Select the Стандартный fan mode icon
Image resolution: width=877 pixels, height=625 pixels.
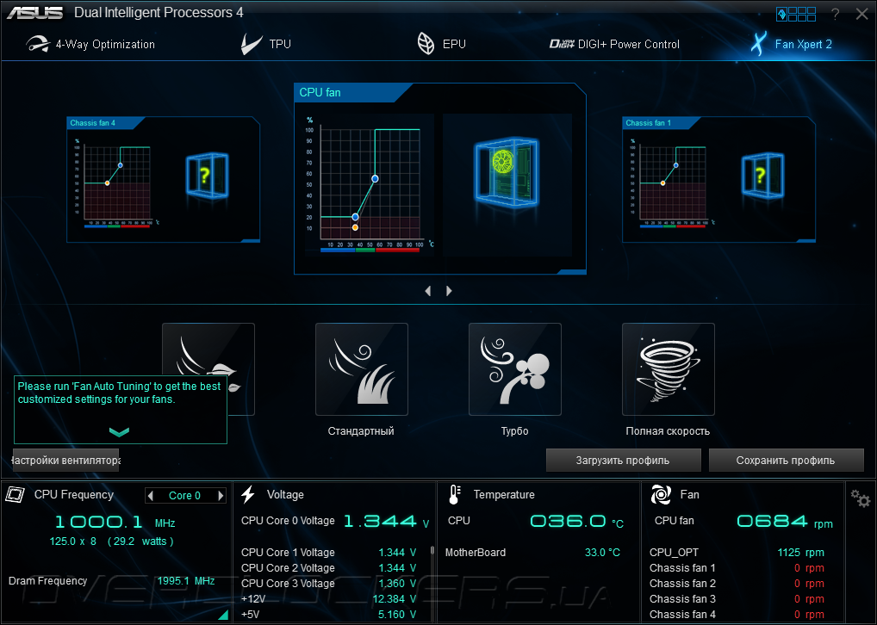(361, 369)
